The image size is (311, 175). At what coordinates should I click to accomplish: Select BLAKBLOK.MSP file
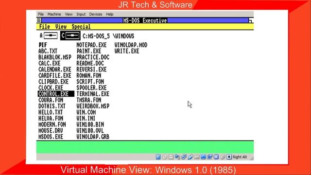point(55,57)
